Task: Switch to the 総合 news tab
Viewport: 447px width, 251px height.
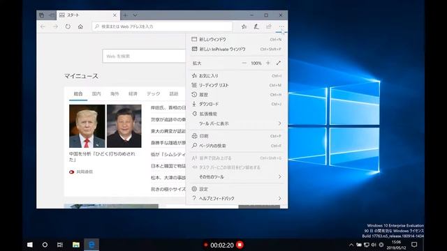Action: point(78,93)
